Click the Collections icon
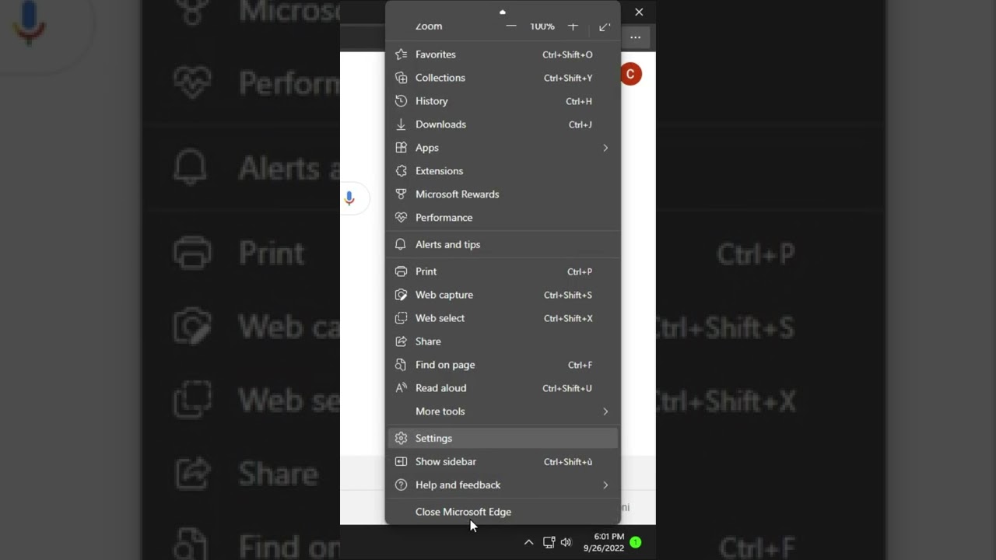The height and width of the screenshot is (560, 996). pyautogui.click(x=401, y=78)
